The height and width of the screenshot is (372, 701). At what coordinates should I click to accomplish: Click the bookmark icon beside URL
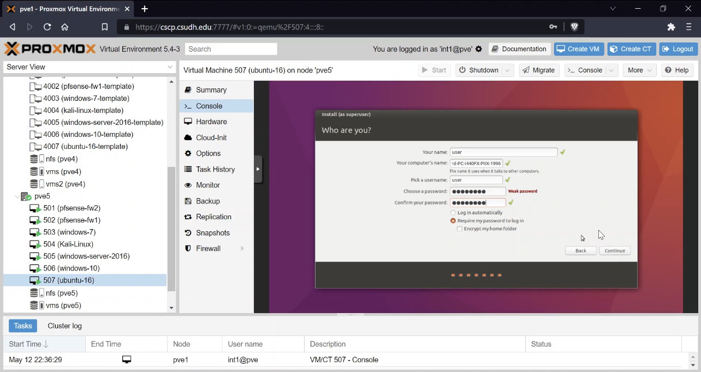coord(105,27)
